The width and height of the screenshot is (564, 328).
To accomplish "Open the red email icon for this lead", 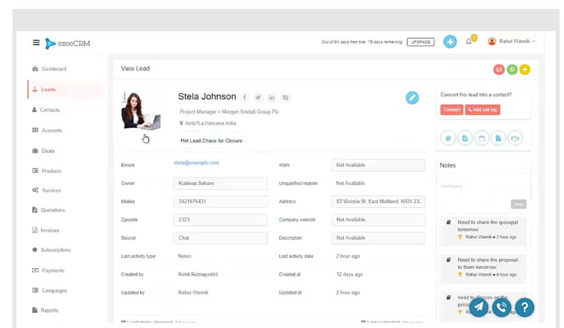I will 499,69.
